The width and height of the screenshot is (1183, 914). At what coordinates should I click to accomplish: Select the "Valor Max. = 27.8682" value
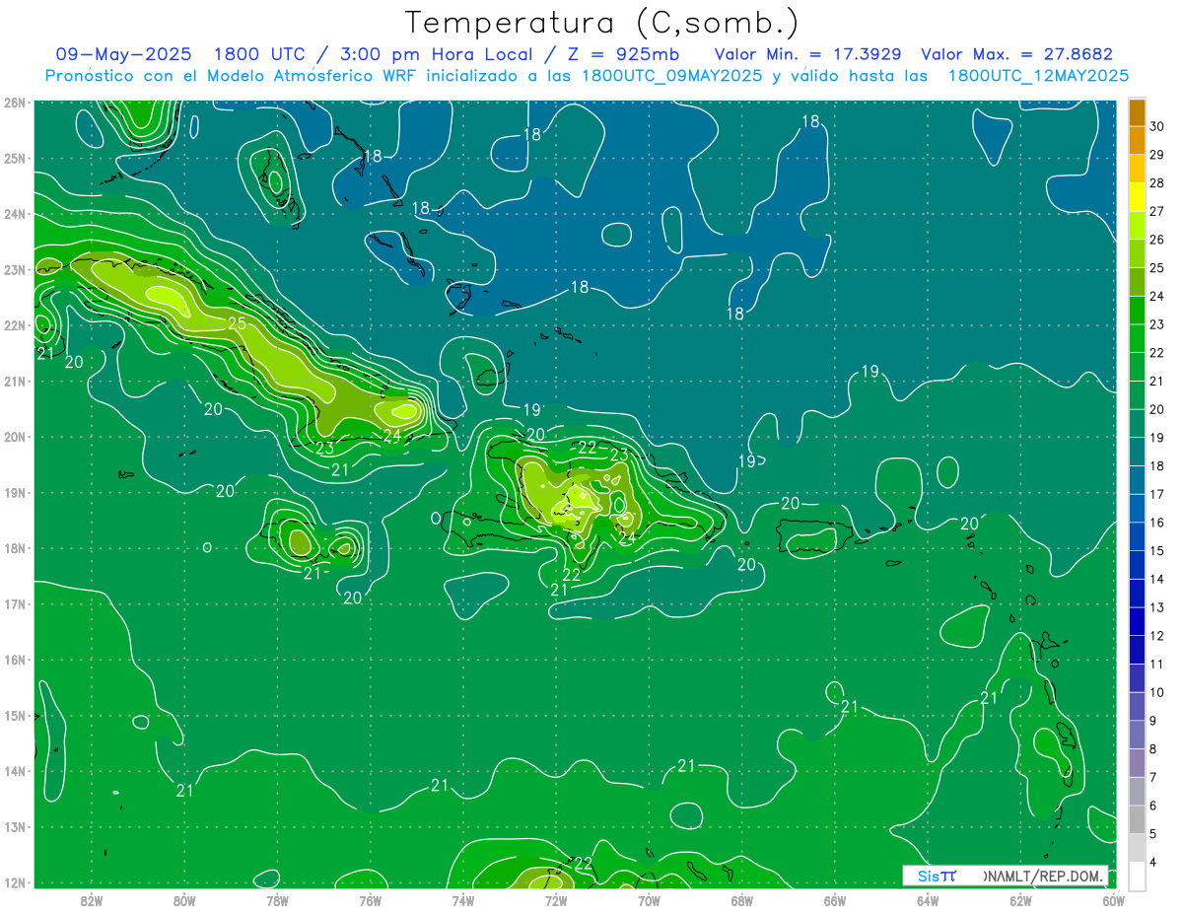click(1016, 54)
